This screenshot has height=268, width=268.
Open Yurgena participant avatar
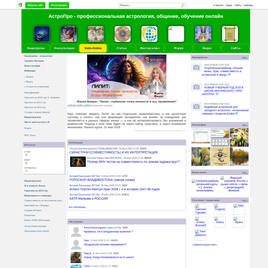[x=220, y=209]
